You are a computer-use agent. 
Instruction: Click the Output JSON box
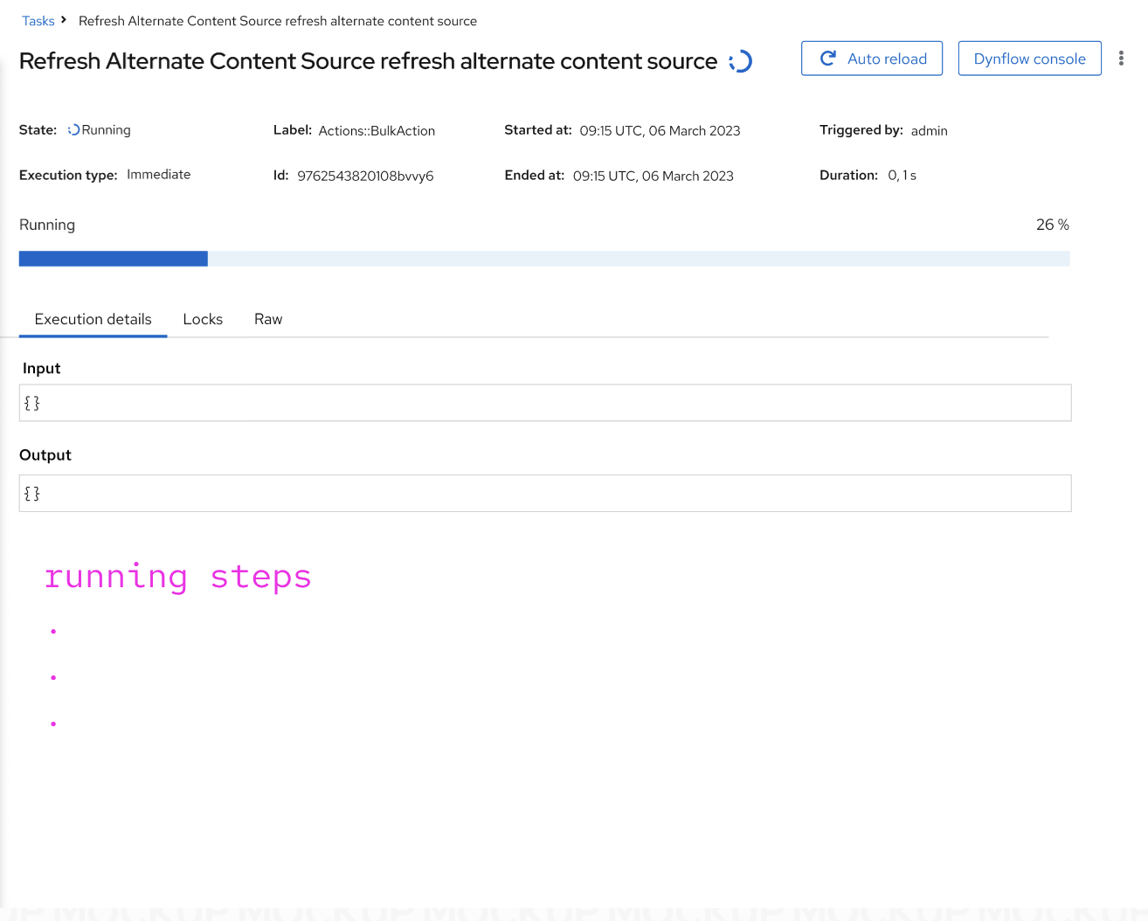(x=544, y=494)
